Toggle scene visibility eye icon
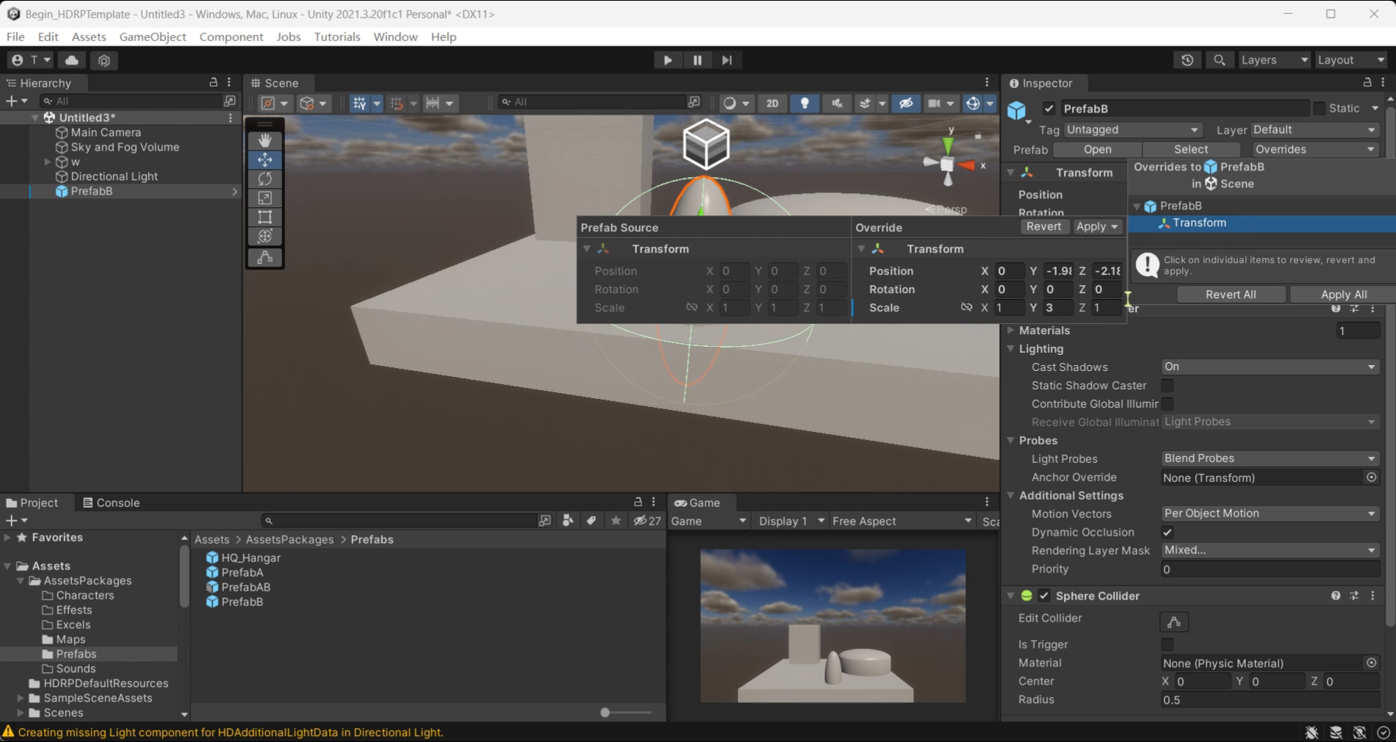The width and height of the screenshot is (1396, 742). coord(906,104)
